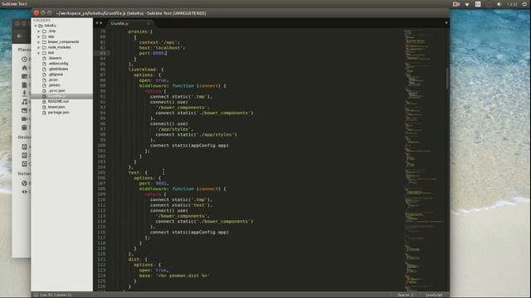Image resolution: width=531 pixels, height=298 pixels.
Task: Open .bowerrc file in sidebar
Action: tap(55, 58)
